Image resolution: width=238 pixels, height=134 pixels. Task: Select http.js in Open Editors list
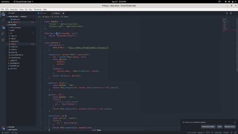(16, 22)
